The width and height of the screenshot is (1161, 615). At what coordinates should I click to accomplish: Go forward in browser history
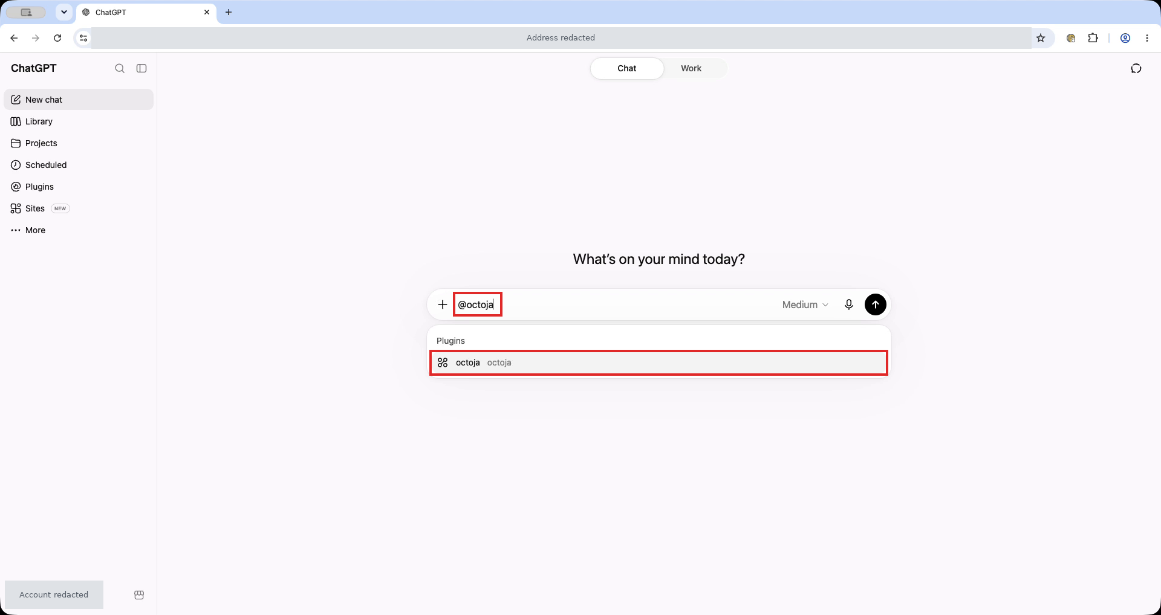coord(36,38)
